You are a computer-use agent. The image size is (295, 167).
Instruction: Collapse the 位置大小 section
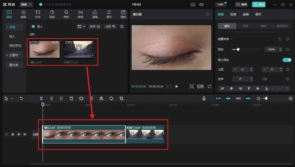(231, 39)
